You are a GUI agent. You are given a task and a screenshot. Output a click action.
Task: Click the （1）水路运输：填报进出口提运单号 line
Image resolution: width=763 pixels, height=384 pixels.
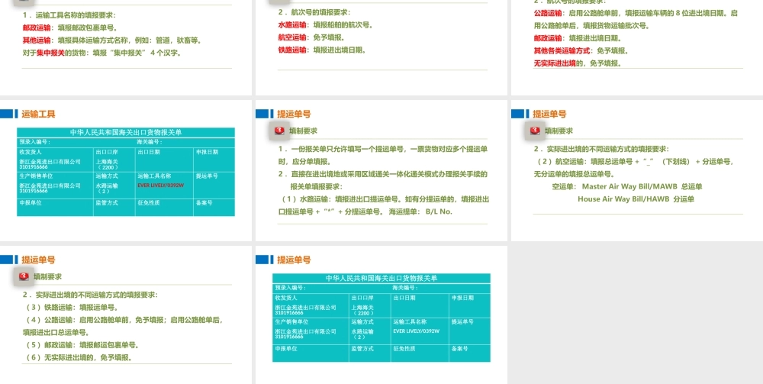coord(384,199)
